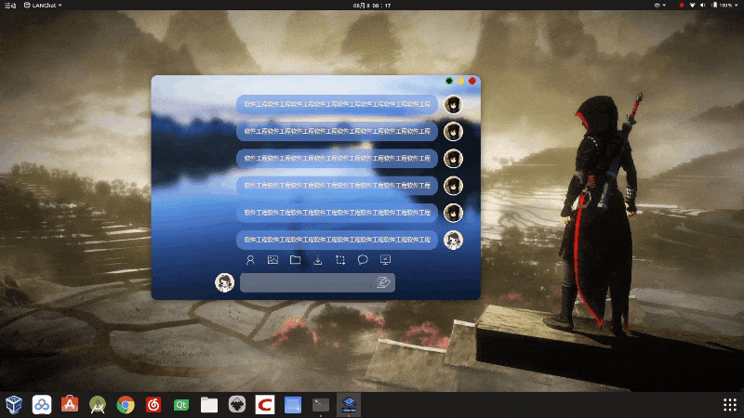Click the active LANChat icon in dock
744x418 pixels.
click(x=349, y=405)
